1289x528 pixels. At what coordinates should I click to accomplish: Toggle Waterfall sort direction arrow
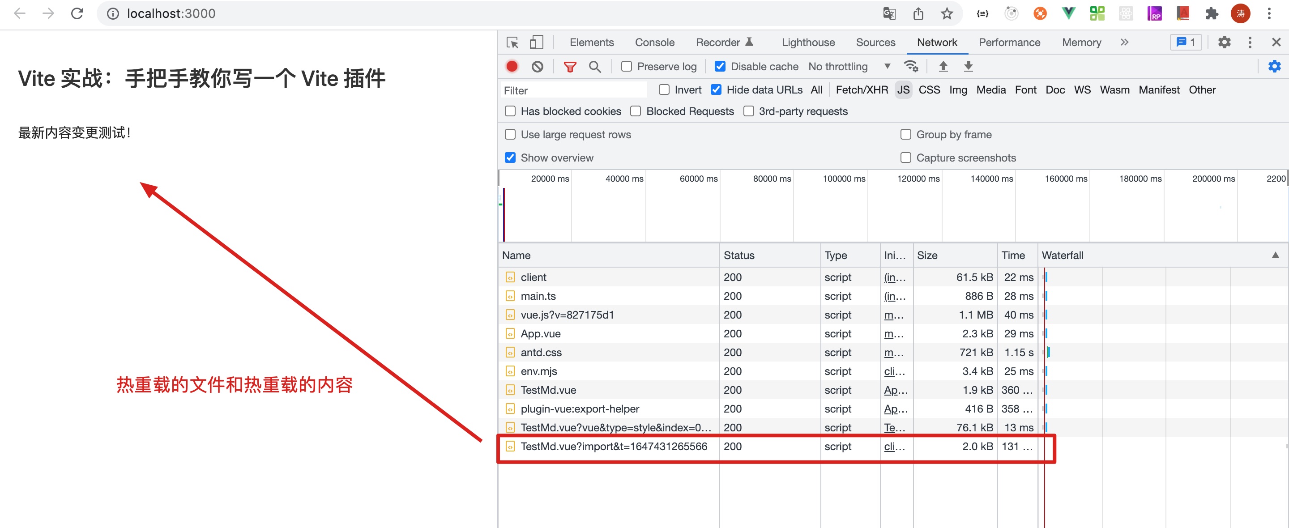tap(1276, 255)
